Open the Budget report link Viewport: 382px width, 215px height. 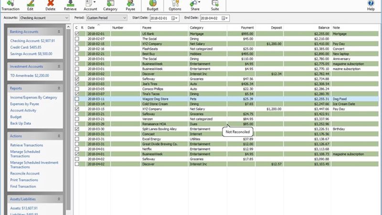16,117
